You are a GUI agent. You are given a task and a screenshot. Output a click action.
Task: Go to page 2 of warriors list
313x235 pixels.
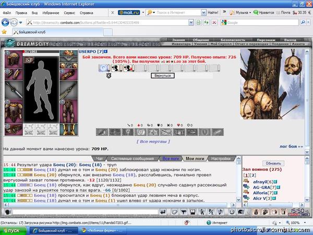point(253,175)
